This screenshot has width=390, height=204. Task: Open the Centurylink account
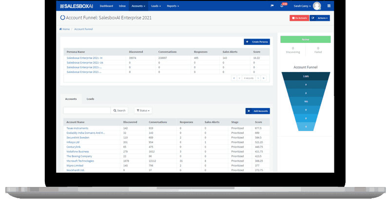tap(74, 147)
